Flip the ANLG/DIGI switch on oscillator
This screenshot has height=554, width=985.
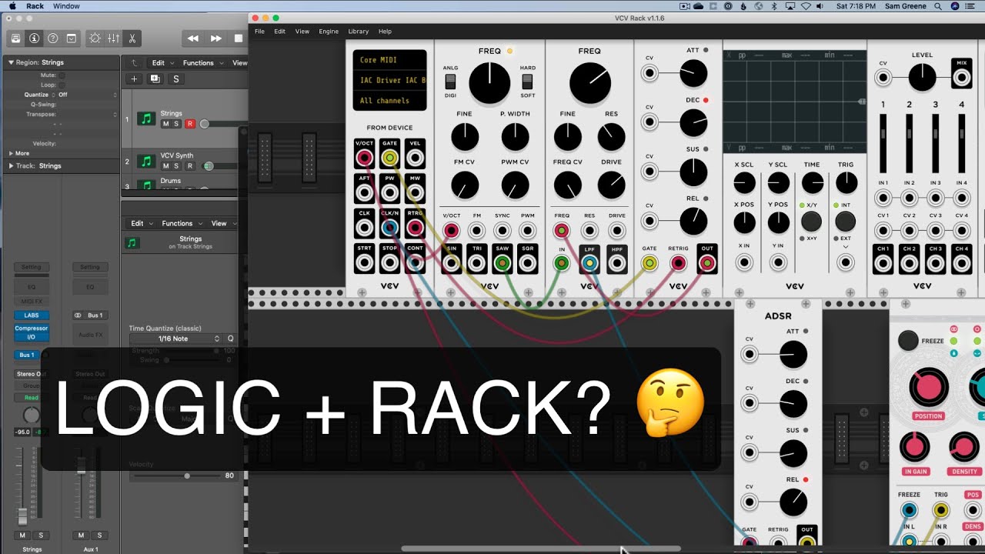[x=451, y=82]
